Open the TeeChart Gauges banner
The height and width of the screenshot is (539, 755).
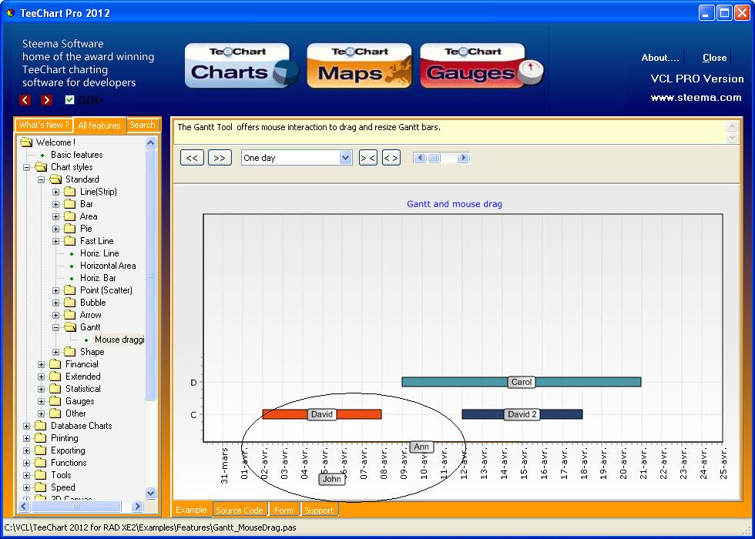[482, 66]
